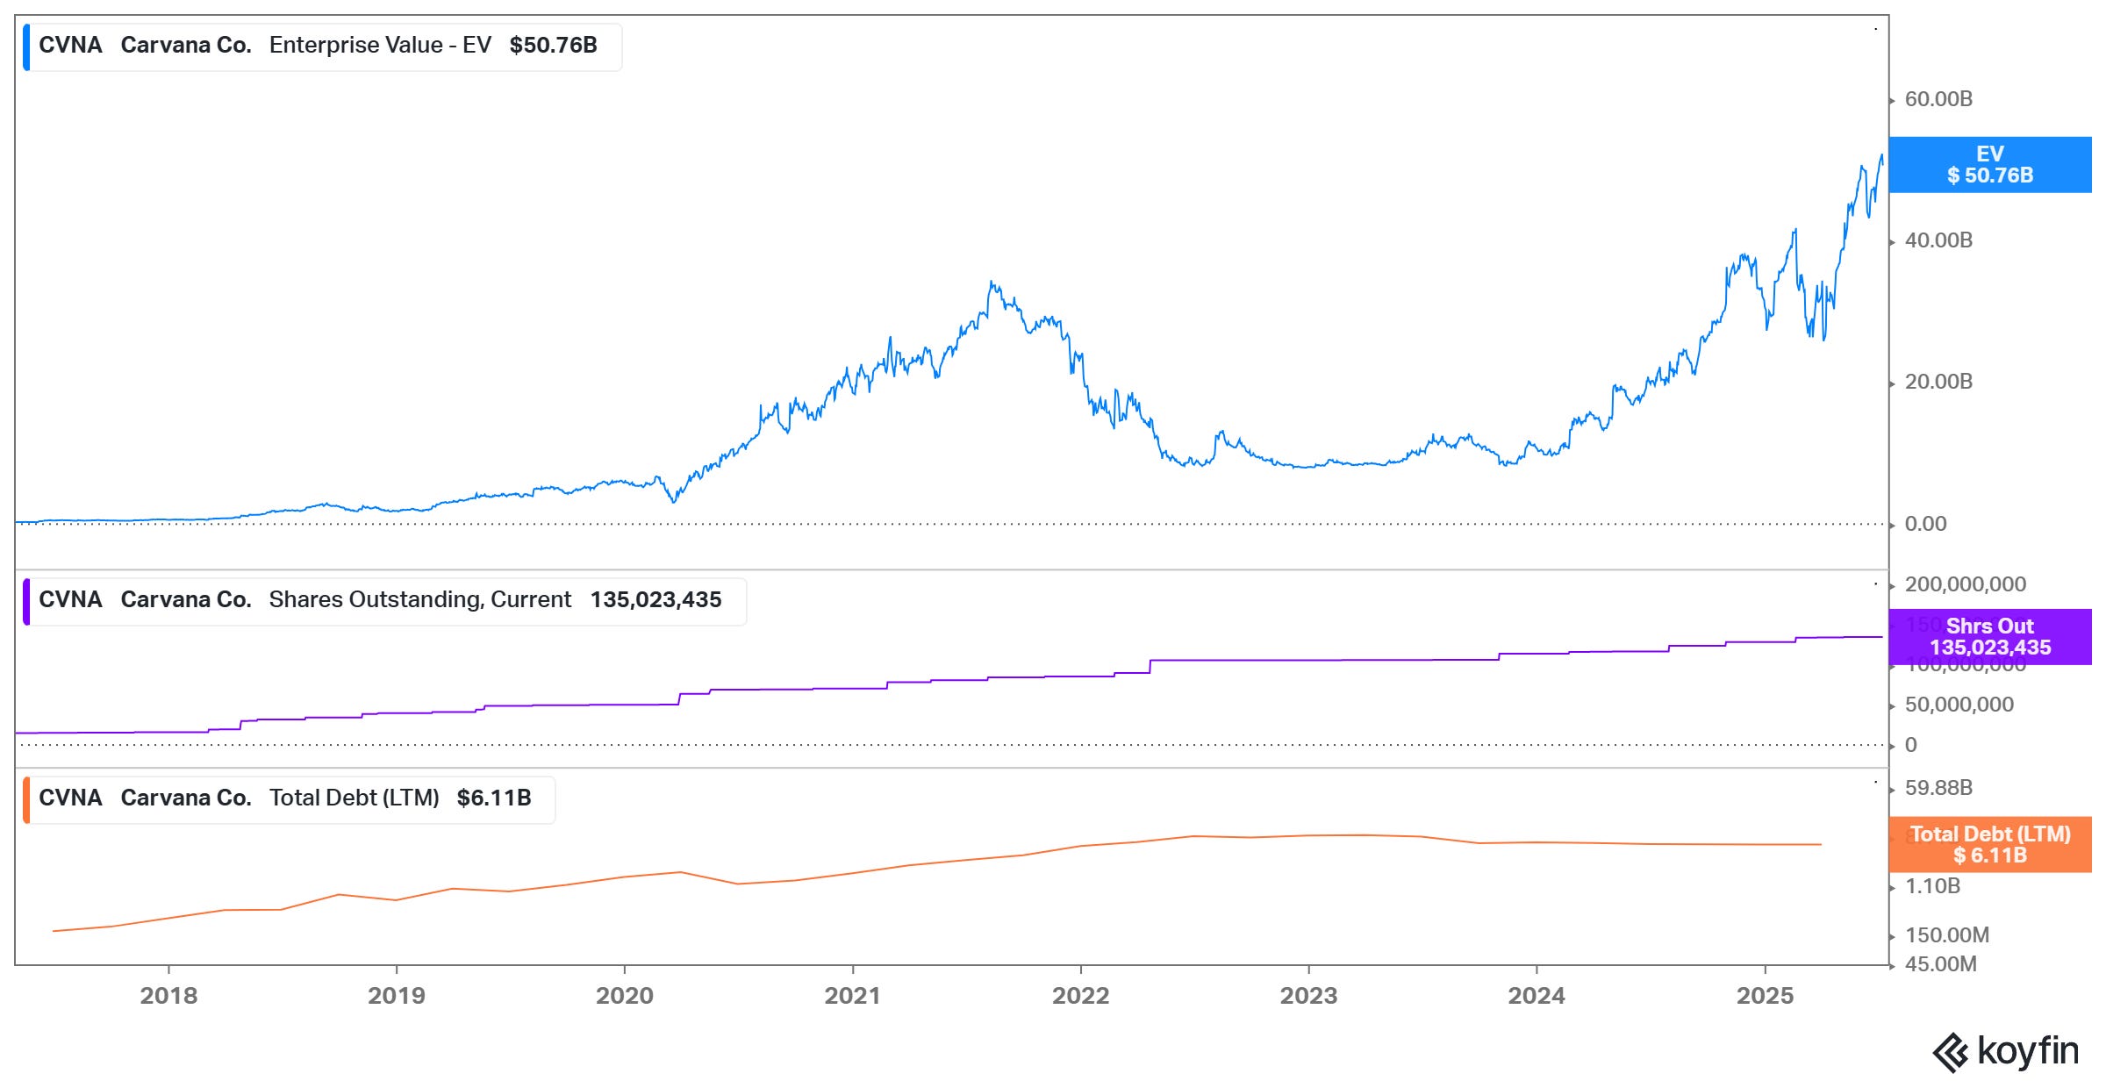Click the 59.88B label on debt axis
The image size is (2106, 1088).
1938,788
